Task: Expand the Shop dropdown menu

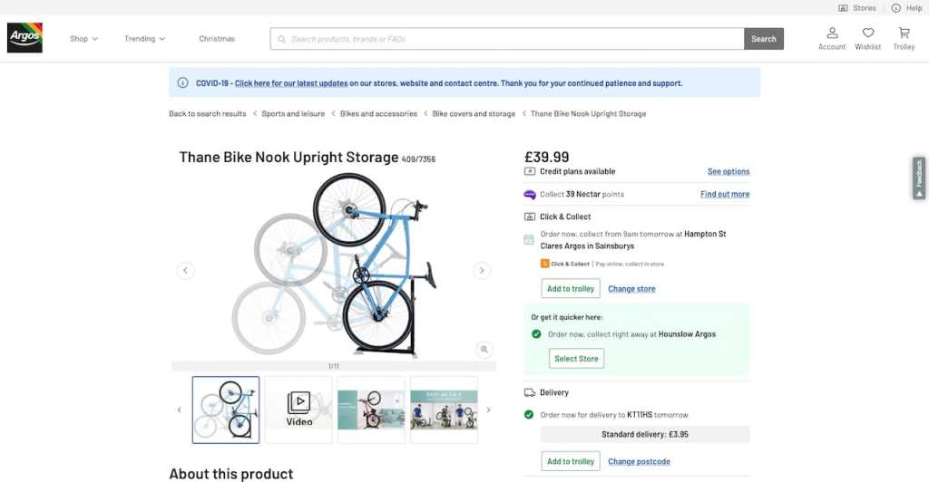Action: click(x=83, y=39)
